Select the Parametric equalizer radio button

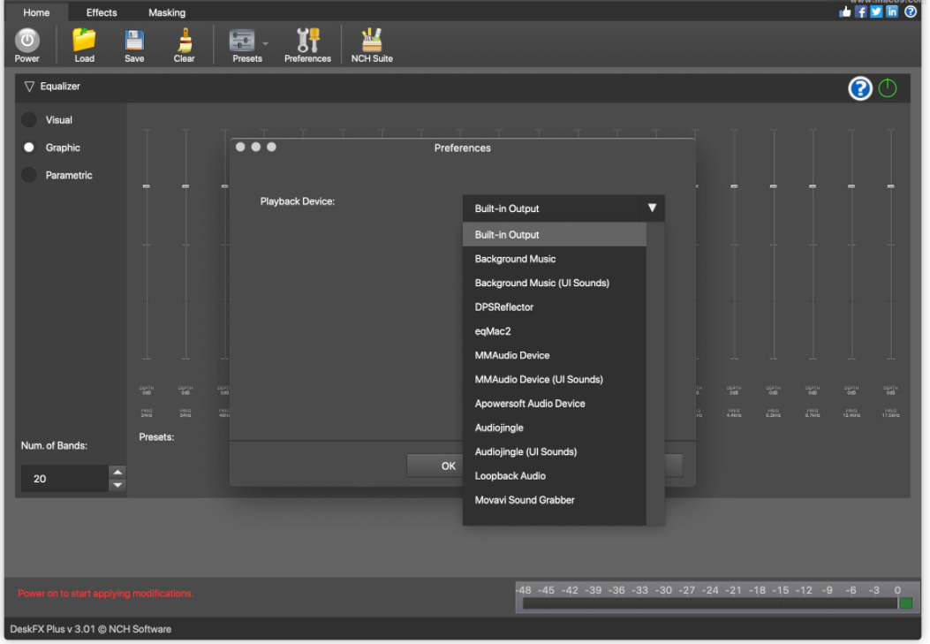[x=29, y=175]
